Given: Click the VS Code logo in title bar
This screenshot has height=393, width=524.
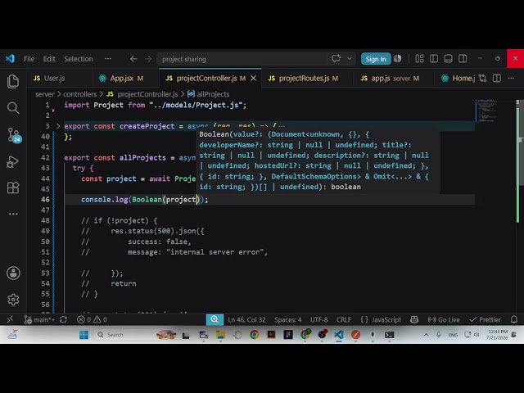Looking at the screenshot, I should tap(10, 59).
